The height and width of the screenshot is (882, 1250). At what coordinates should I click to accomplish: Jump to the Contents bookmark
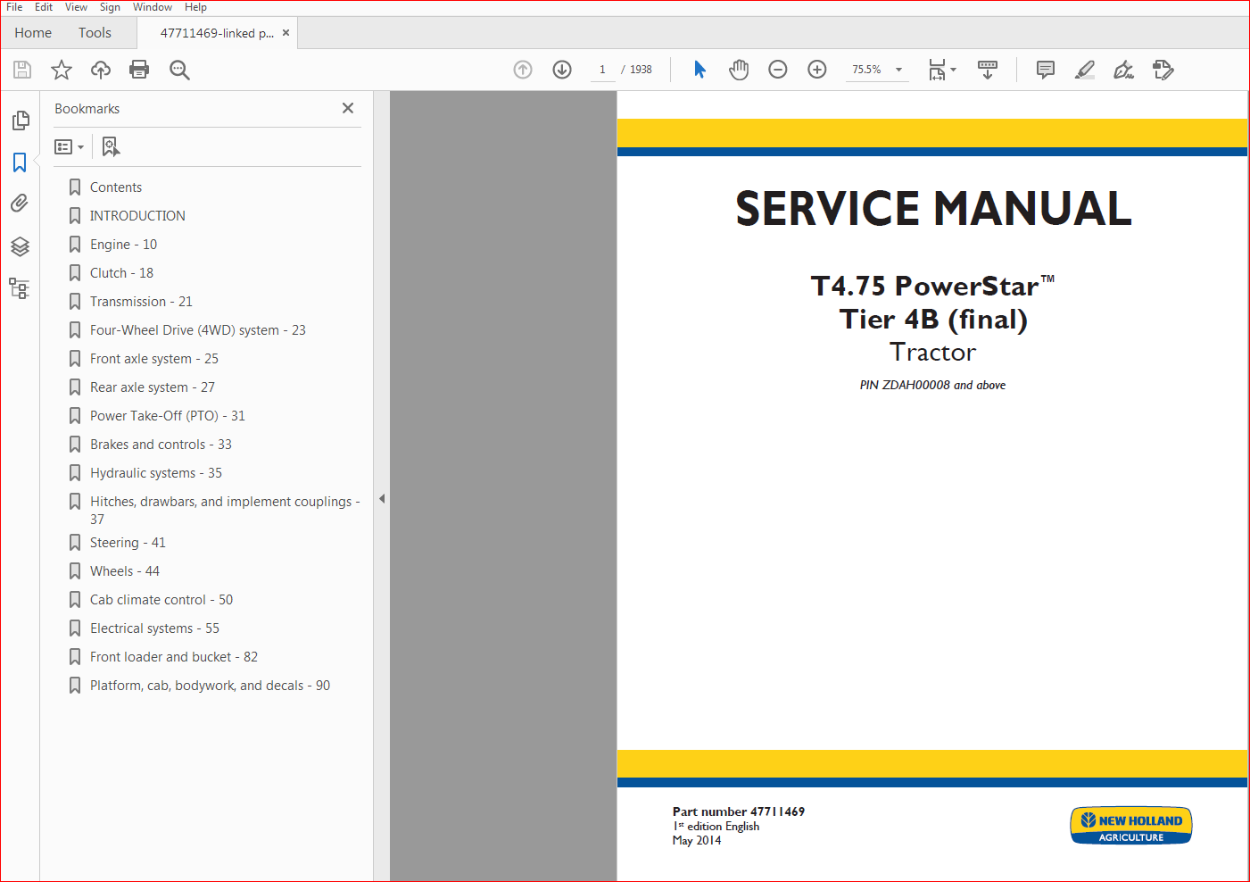(116, 187)
